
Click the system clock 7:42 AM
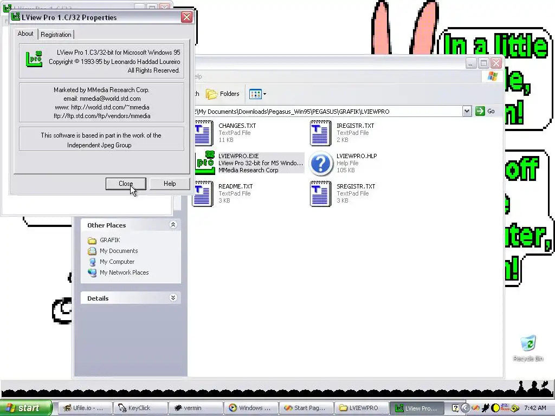[535, 408]
